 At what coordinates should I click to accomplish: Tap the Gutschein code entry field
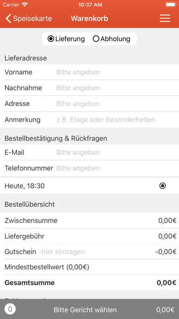click(95, 252)
